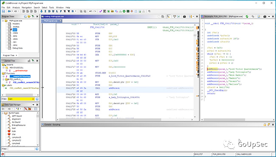Open the Search menu
This screenshot has height=157, width=276.
37,8
